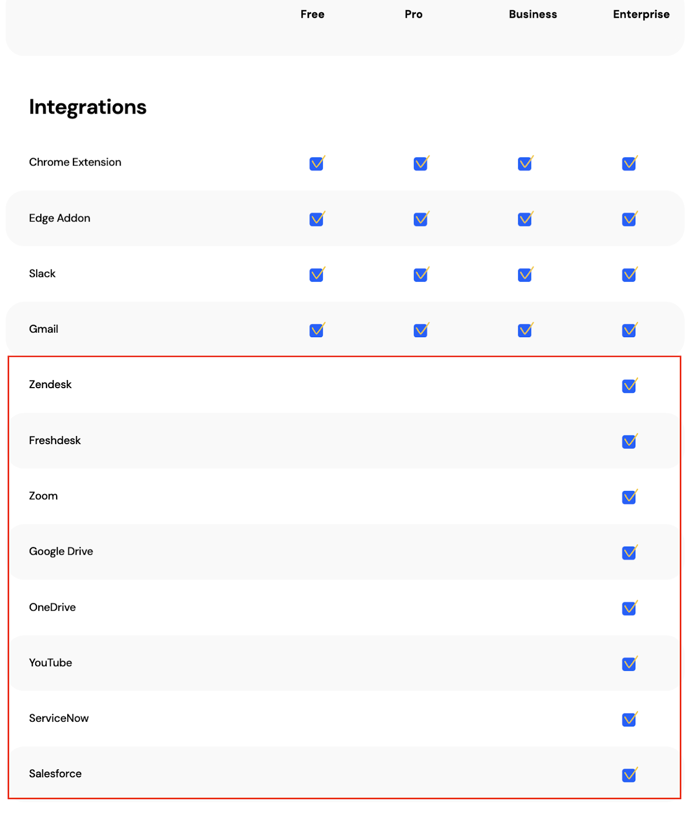Click Zoom checkmark in Enterprise column

[630, 497]
